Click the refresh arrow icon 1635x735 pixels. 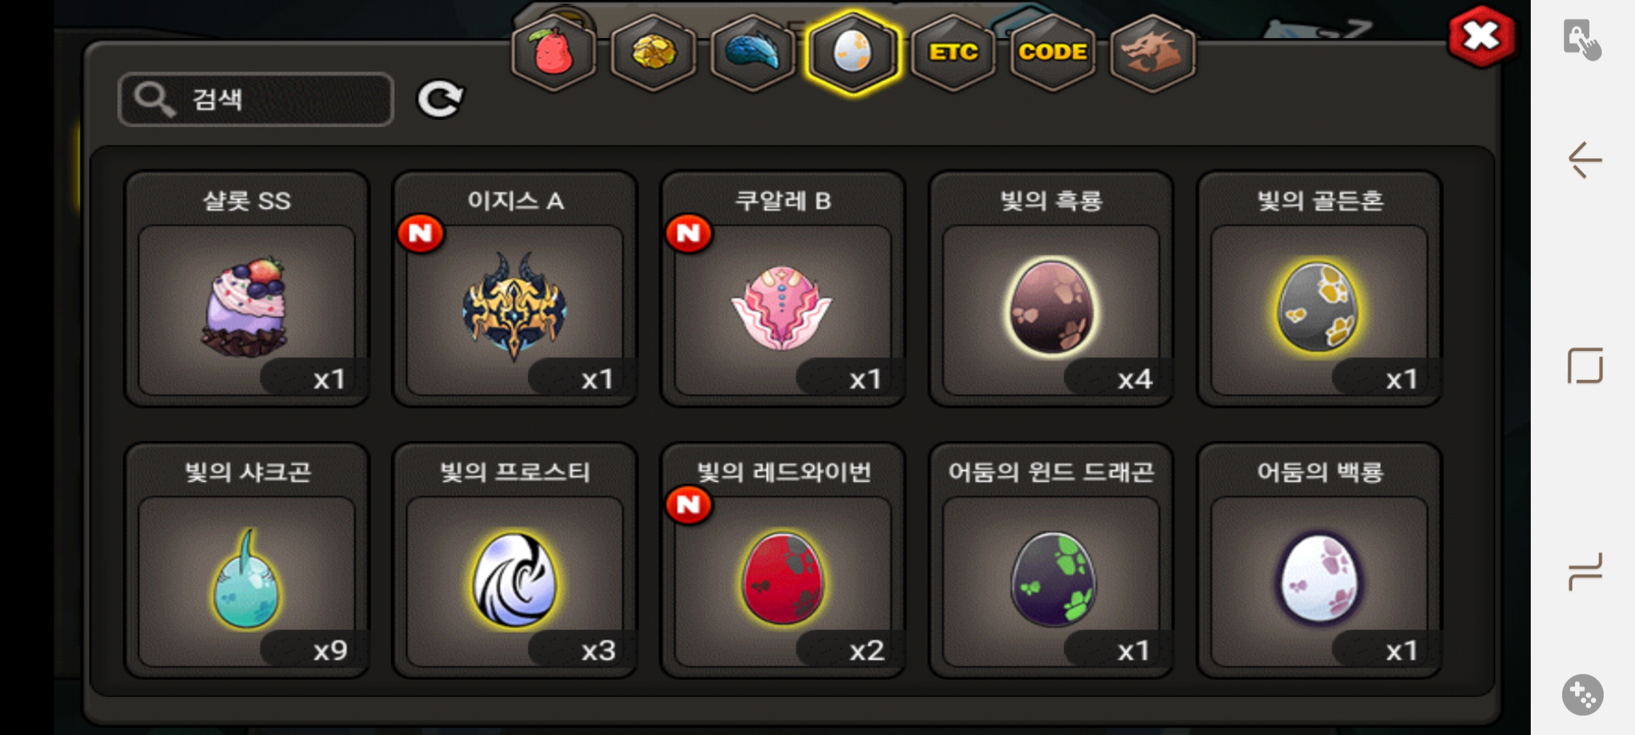(x=440, y=99)
